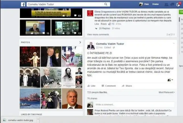183x123 pixels.
Task: Click Dan's profile picture in top bar
Action: coord(141,4)
